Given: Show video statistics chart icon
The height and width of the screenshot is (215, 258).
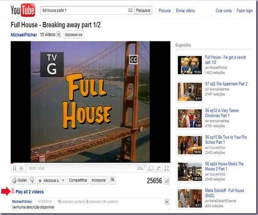Looking at the screenshot, I should point(167,180).
